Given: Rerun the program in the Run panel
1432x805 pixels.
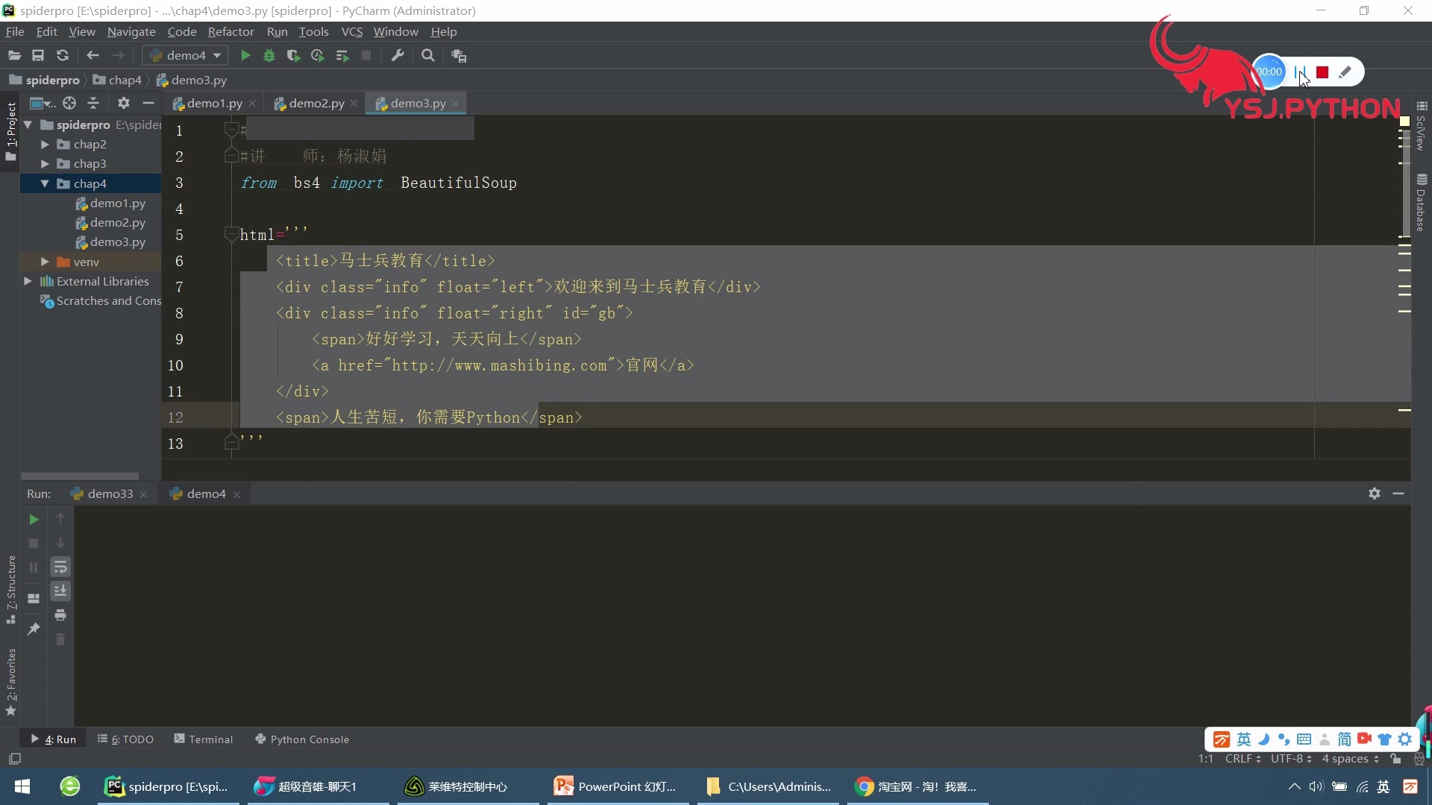Looking at the screenshot, I should tap(34, 520).
